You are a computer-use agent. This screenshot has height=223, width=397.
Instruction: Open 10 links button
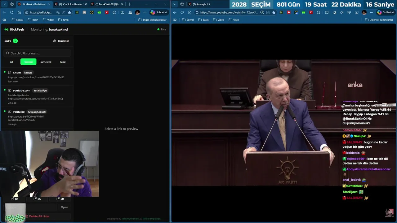point(14,199)
